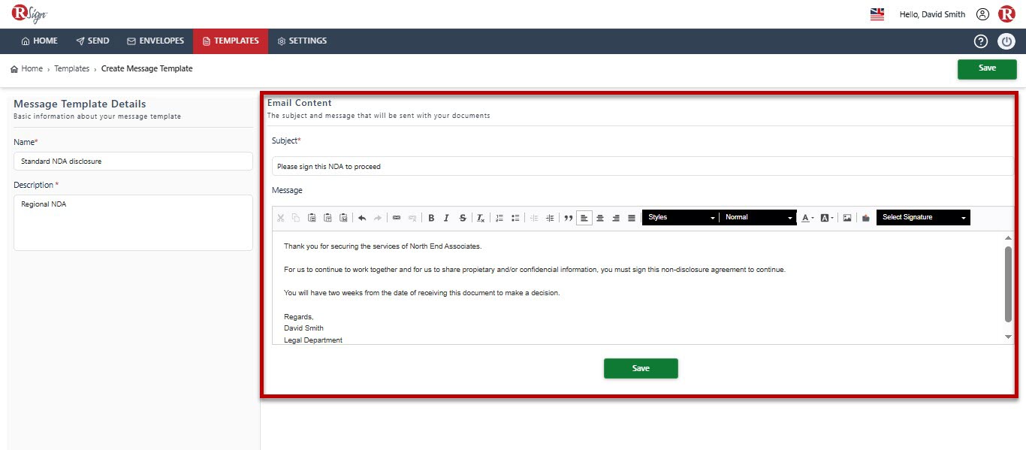
Task: Open the SETTINGS menu
Action: 302,41
